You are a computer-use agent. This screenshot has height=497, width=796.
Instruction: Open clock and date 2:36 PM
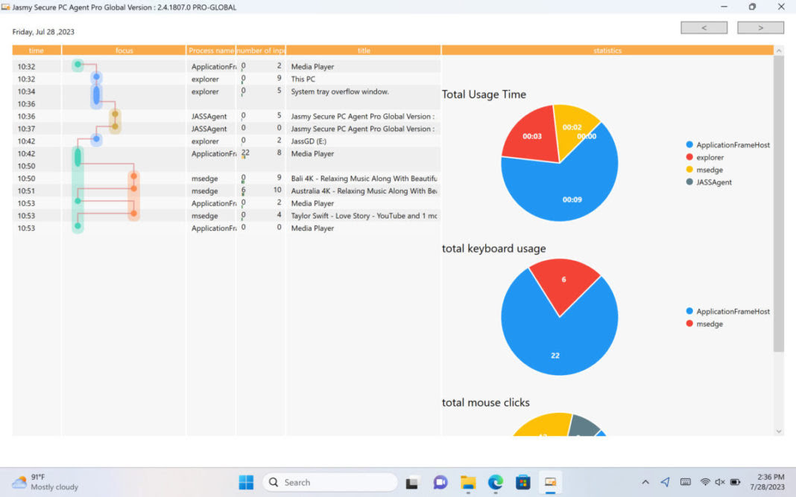(x=767, y=482)
